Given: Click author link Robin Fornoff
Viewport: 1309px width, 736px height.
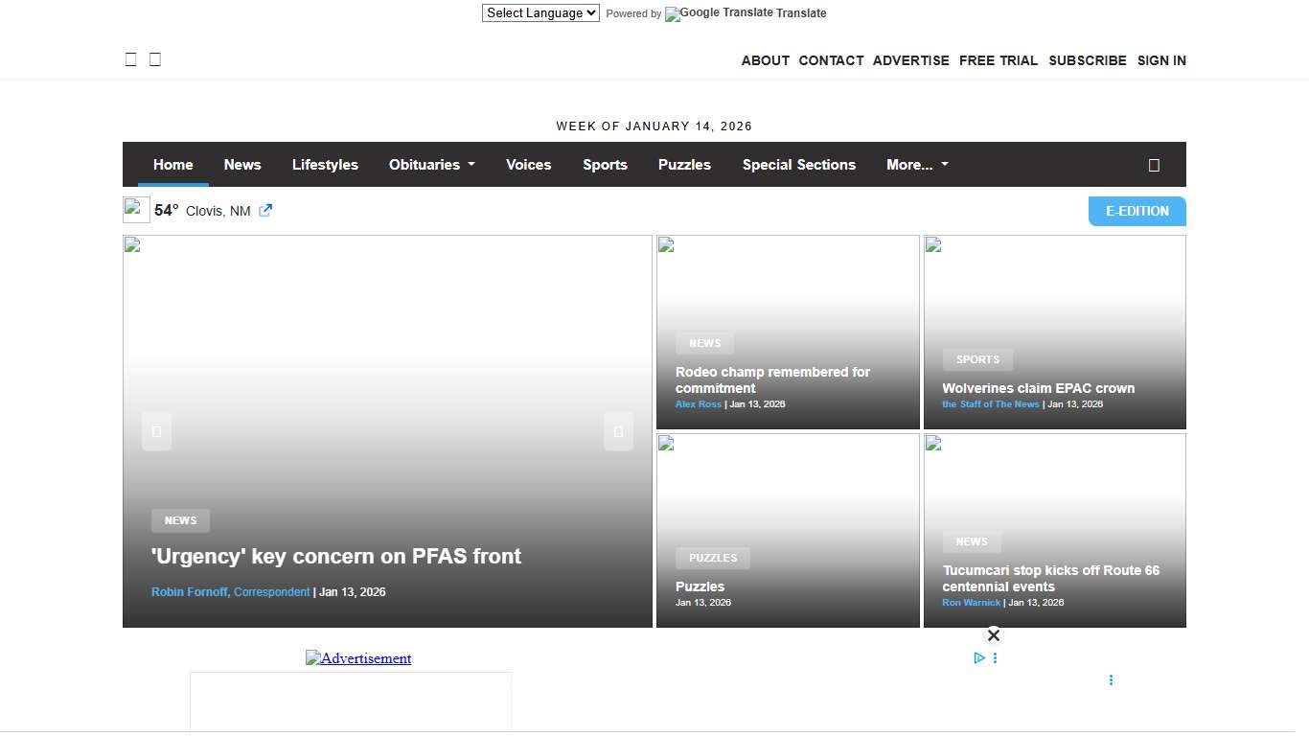Looking at the screenshot, I should coord(189,592).
